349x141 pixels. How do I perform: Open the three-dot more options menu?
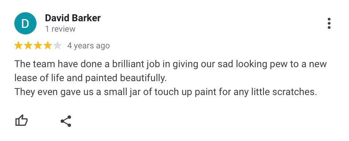[x=329, y=23]
